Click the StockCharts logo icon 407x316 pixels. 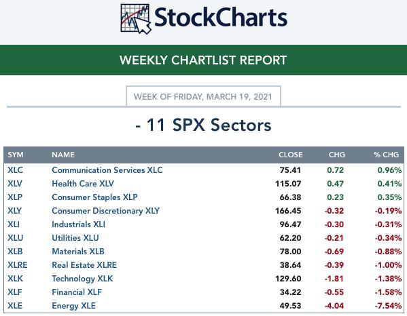tap(136, 19)
